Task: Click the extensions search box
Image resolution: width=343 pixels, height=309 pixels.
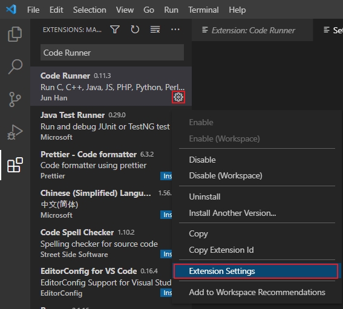Action: (x=112, y=53)
